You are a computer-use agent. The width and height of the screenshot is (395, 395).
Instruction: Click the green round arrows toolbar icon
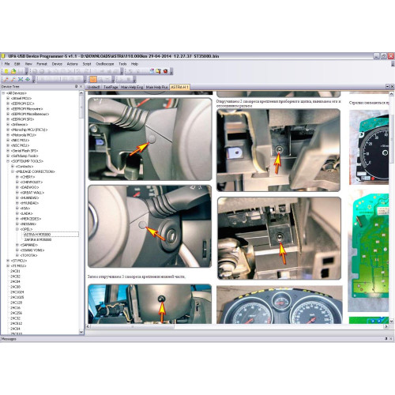(28, 79)
